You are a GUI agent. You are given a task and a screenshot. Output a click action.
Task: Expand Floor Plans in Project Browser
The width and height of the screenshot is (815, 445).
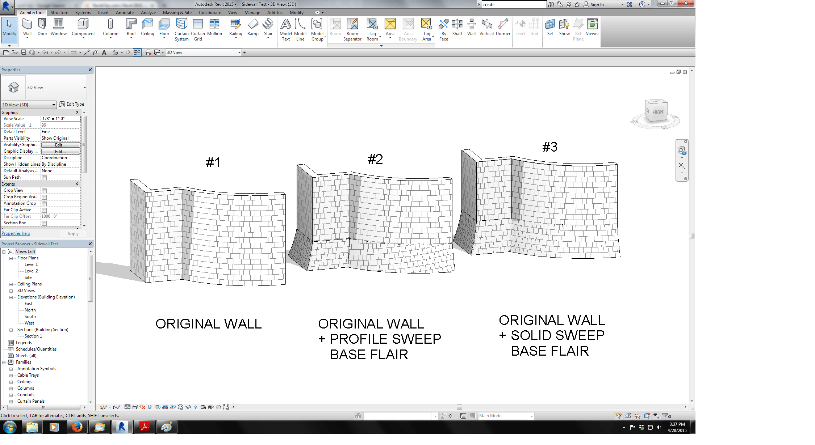pos(11,258)
